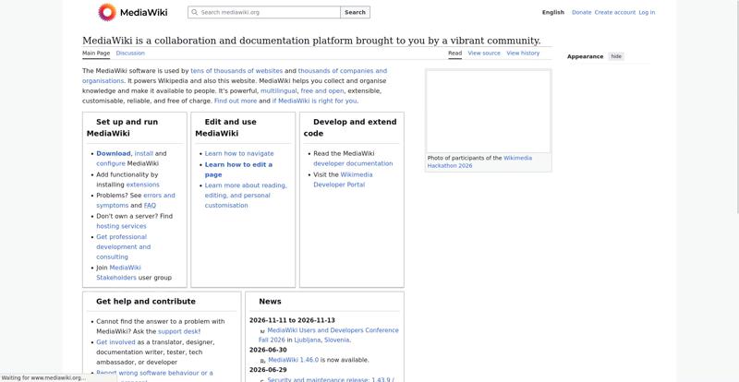Switch to the Discussion tab
Screen dimensions: 739x382
click(x=130, y=54)
